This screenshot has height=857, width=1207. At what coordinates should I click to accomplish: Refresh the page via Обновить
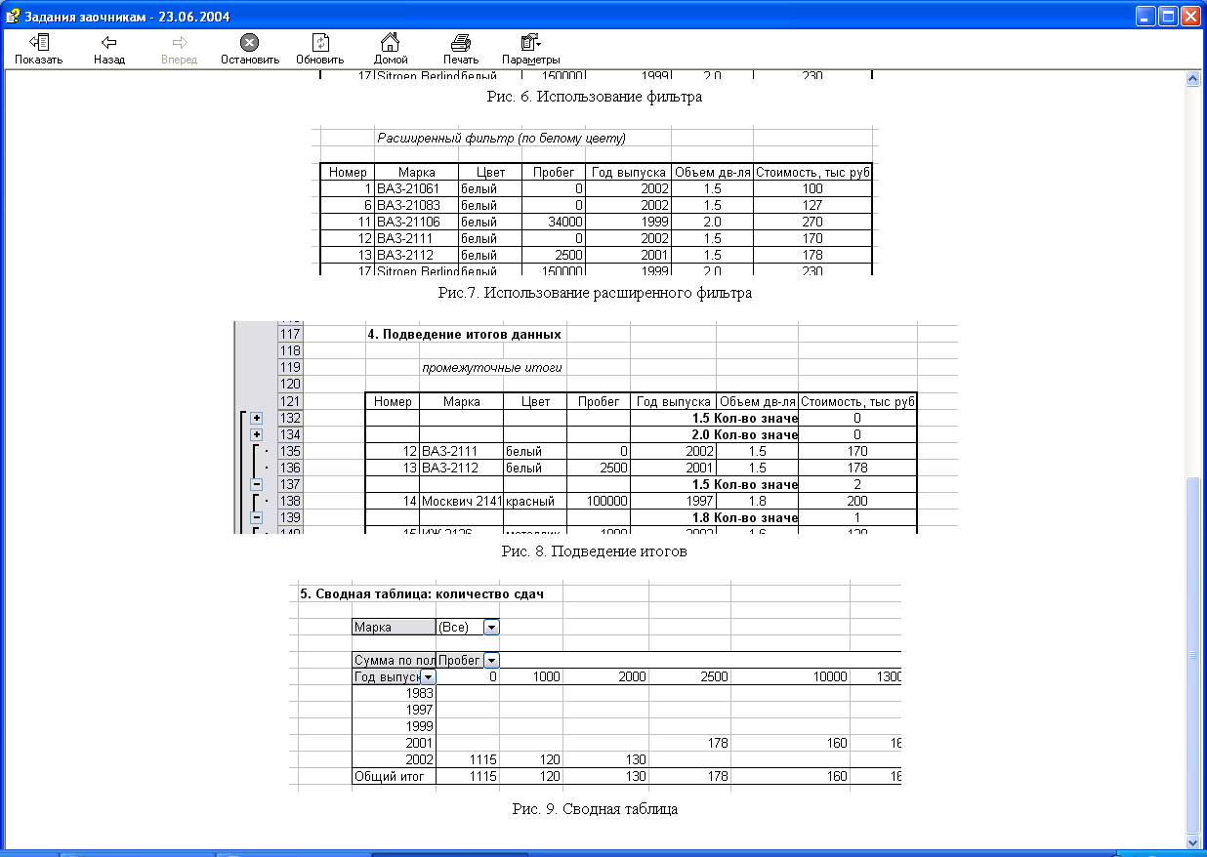(320, 49)
